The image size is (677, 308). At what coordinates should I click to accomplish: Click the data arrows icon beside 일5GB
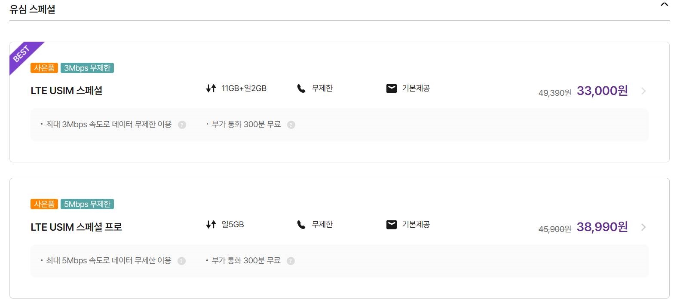(210, 224)
